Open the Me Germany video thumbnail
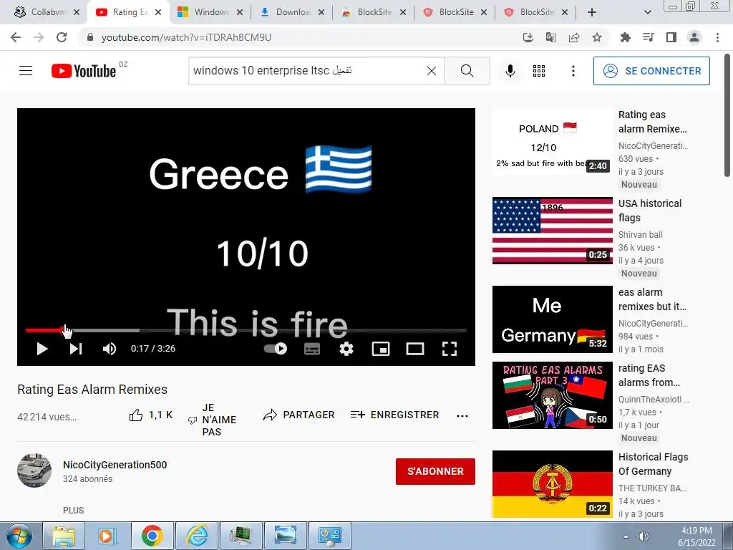This screenshot has width=733, height=550. pos(552,319)
